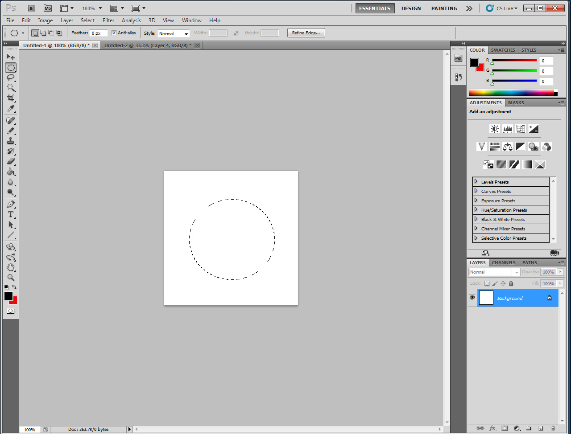Hide the Background layer visibility eye
Viewport: 571px width, 434px height.
(x=472, y=298)
